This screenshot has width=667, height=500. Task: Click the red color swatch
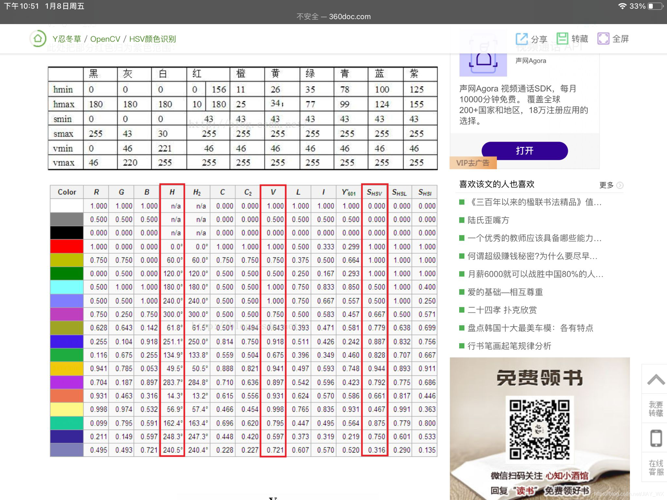pos(66,246)
